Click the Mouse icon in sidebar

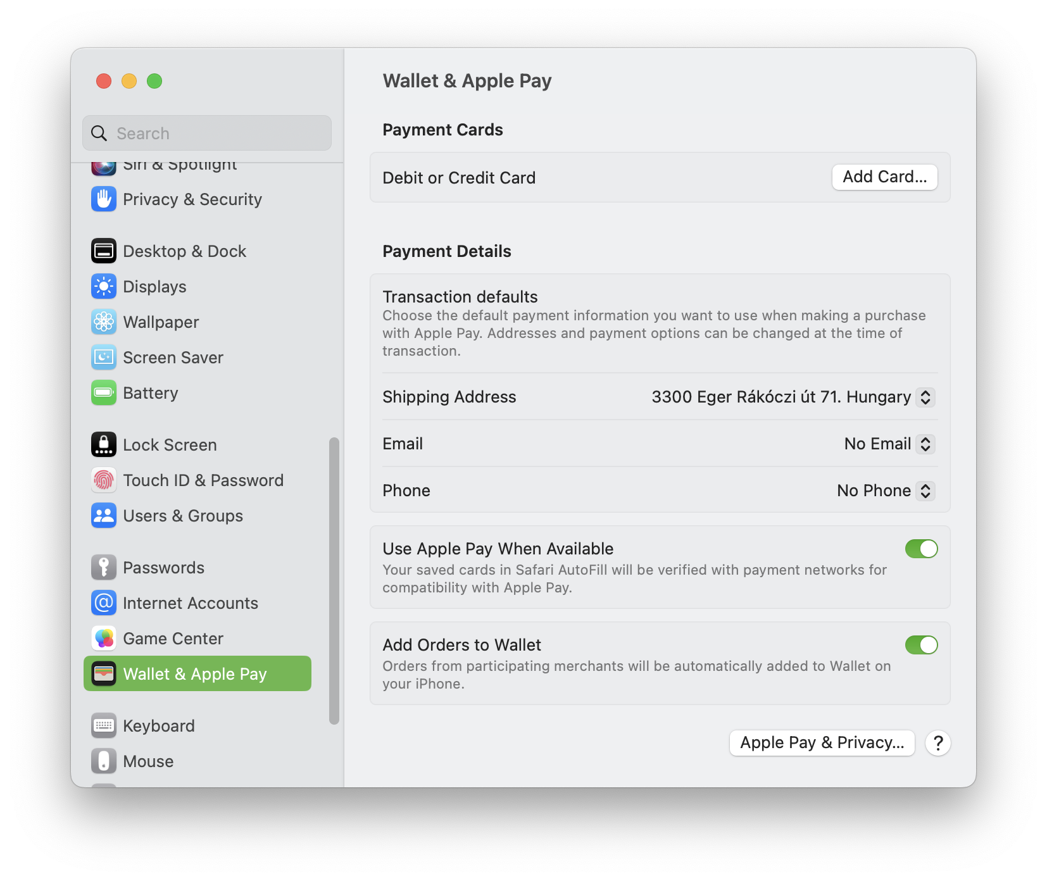tap(104, 761)
